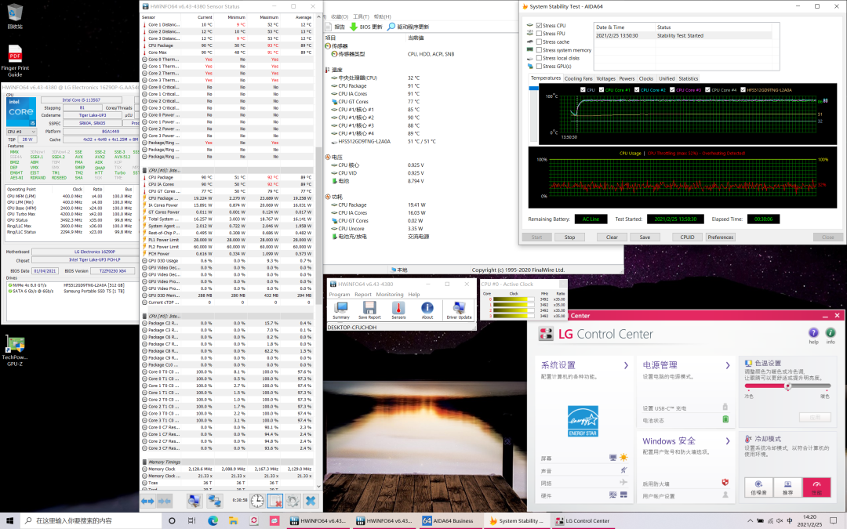
Task: Click the Preferences button in AIDA64
Action: pyautogui.click(x=720, y=237)
